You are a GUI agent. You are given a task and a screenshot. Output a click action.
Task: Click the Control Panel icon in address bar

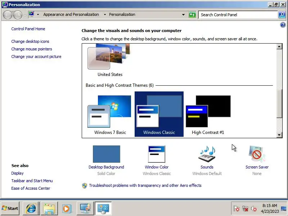pos(32,14)
